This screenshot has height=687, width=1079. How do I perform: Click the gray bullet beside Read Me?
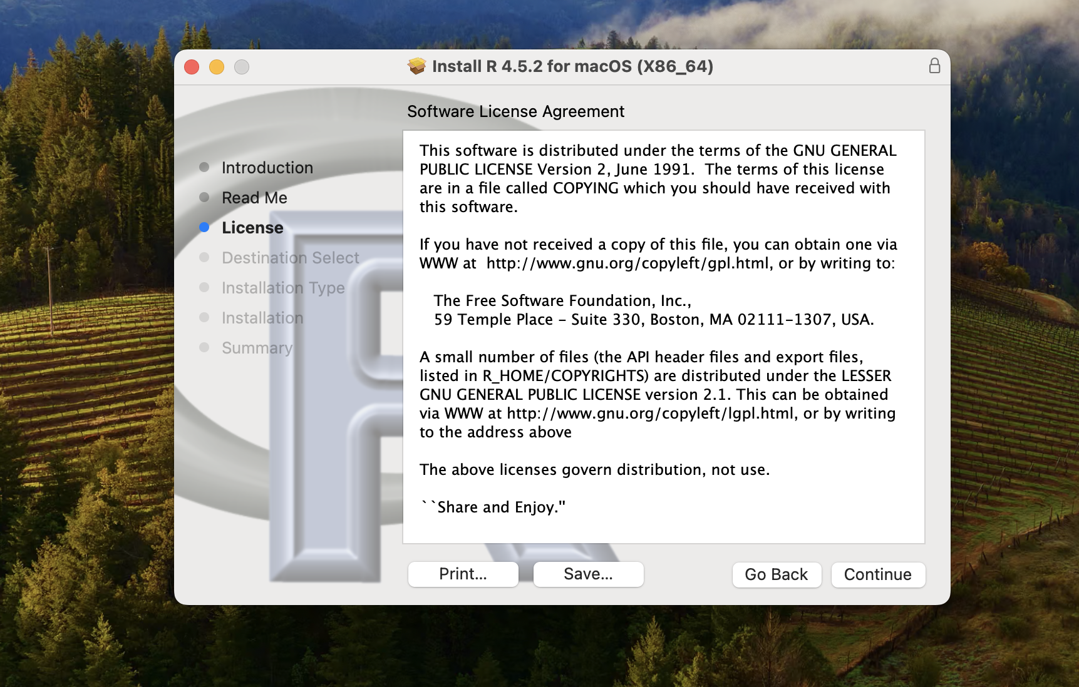[x=204, y=197]
